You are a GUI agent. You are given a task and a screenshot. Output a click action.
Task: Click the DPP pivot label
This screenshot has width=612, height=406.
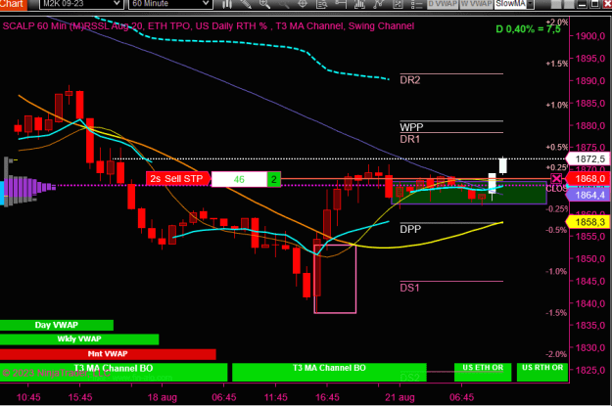[x=410, y=229]
